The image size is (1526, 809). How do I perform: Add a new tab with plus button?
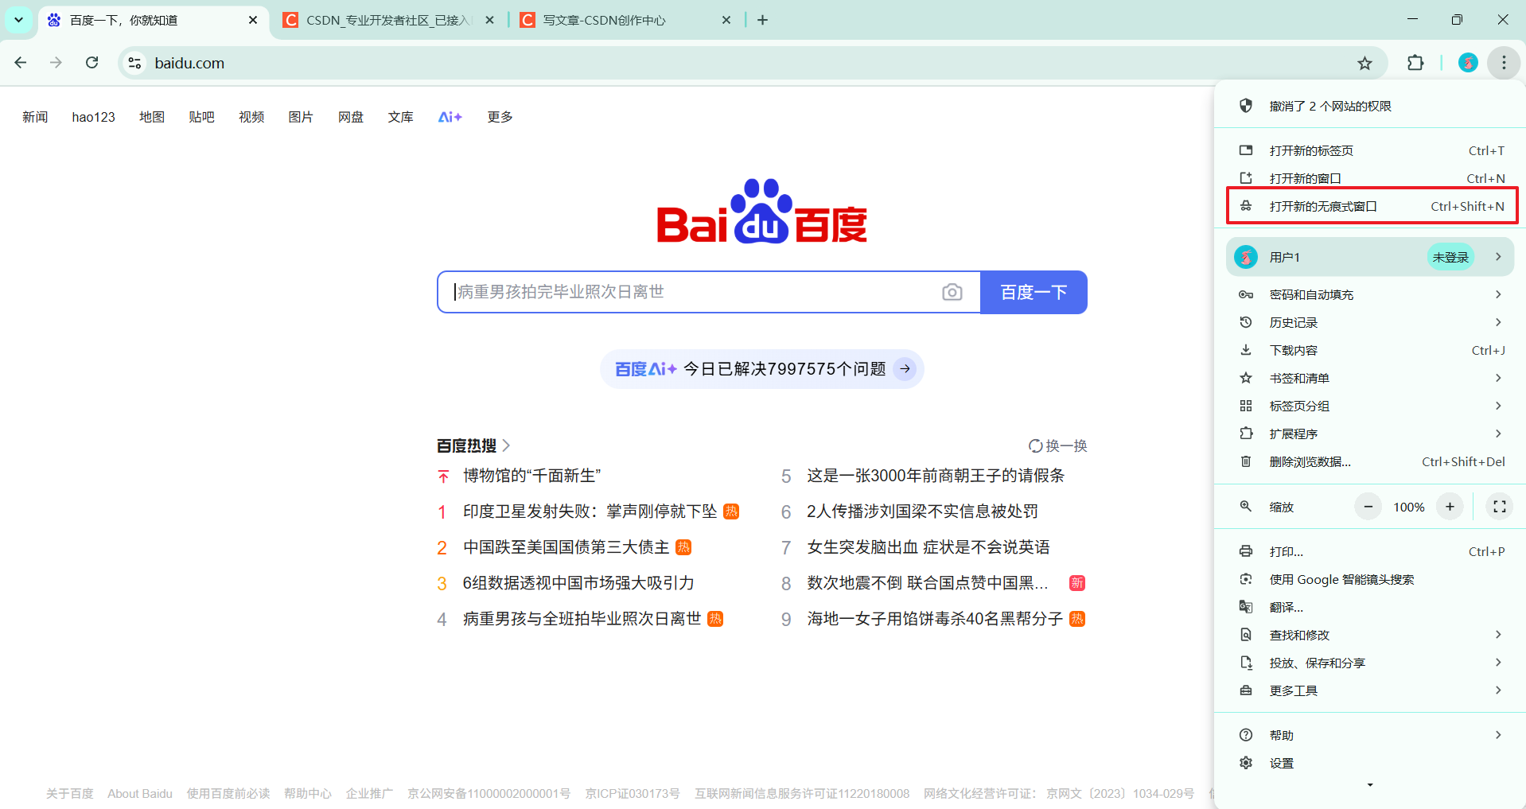point(762,20)
